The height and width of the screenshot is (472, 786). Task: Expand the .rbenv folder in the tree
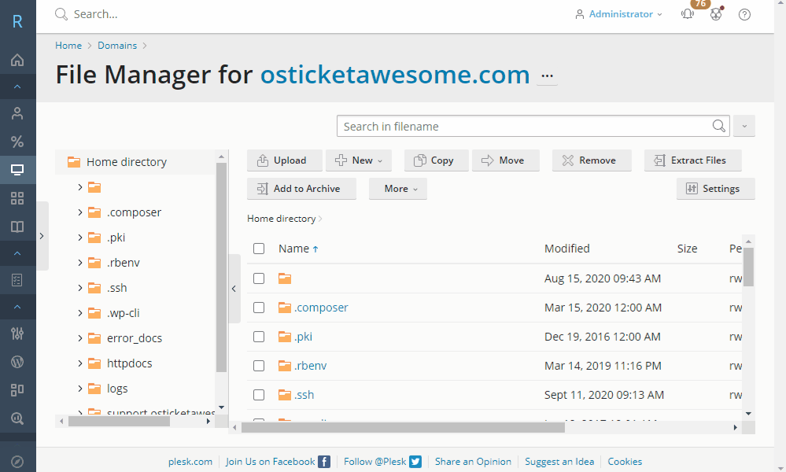pyautogui.click(x=80, y=263)
